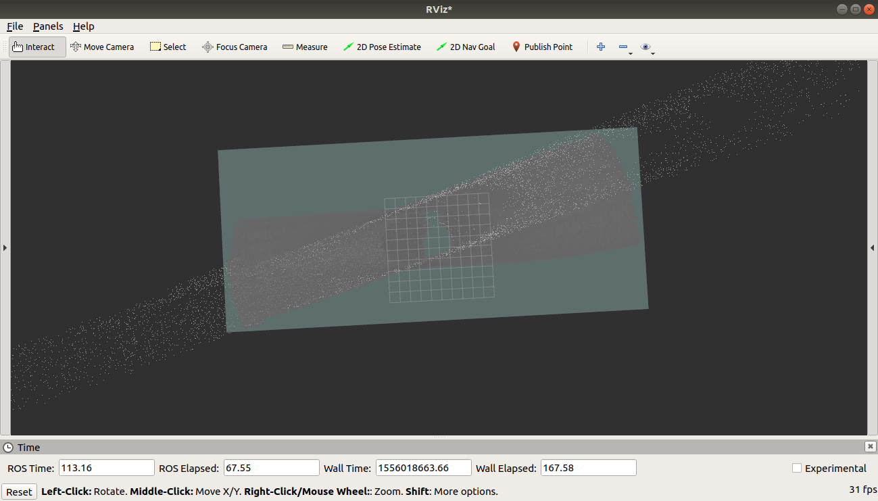
Task: Open the Help menu
Action: [84, 26]
